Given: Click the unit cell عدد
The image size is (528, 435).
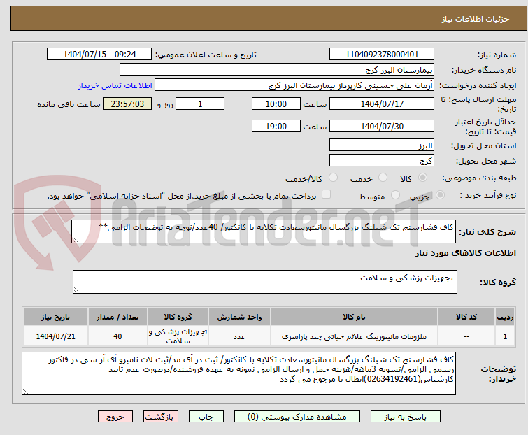Looking at the screenshot, I should tap(239, 336).
